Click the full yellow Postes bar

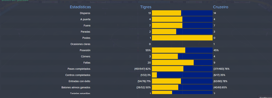[182, 38]
